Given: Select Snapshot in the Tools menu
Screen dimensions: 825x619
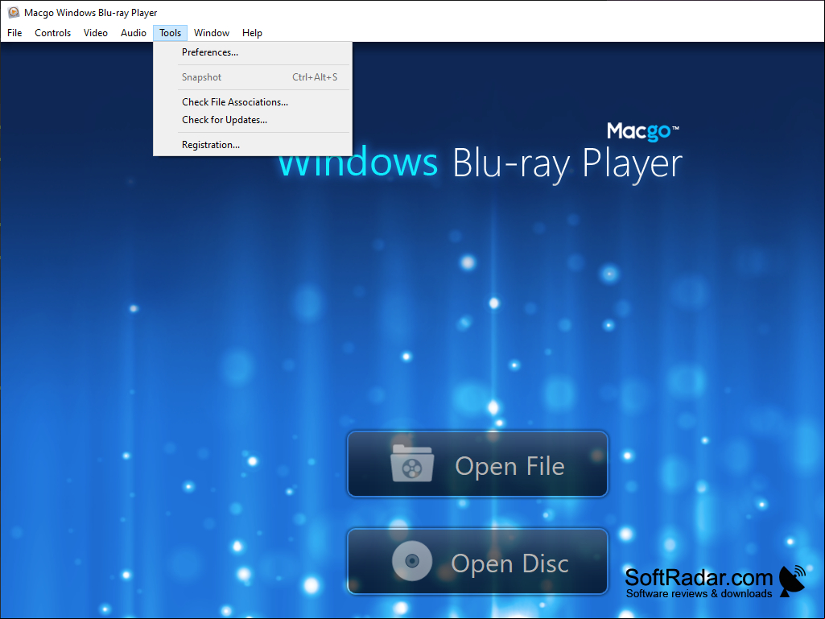Looking at the screenshot, I should 253,76.
